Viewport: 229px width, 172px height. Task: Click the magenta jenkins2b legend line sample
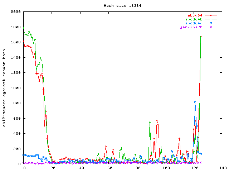pos(211,27)
